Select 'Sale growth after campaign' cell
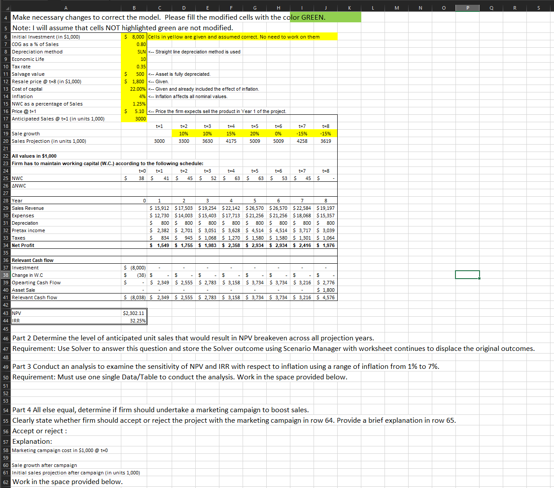Image resolution: width=554 pixels, height=488 pixels. tap(66, 465)
